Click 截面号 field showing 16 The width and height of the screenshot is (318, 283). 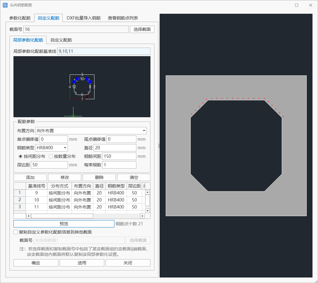pyautogui.click(x=76, y=29)
